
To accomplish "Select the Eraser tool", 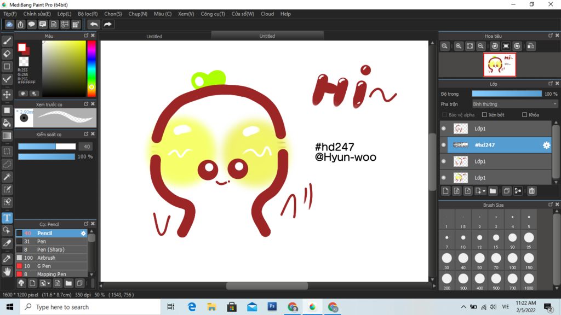I will click(x=7, y=54).
